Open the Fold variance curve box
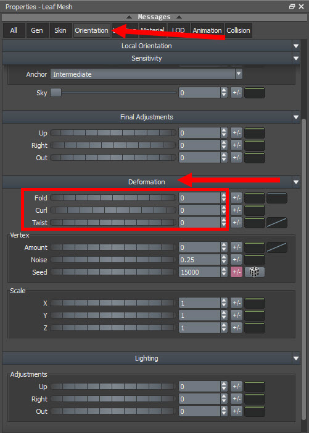The image size is (309, 433). (x=255, y=198)
